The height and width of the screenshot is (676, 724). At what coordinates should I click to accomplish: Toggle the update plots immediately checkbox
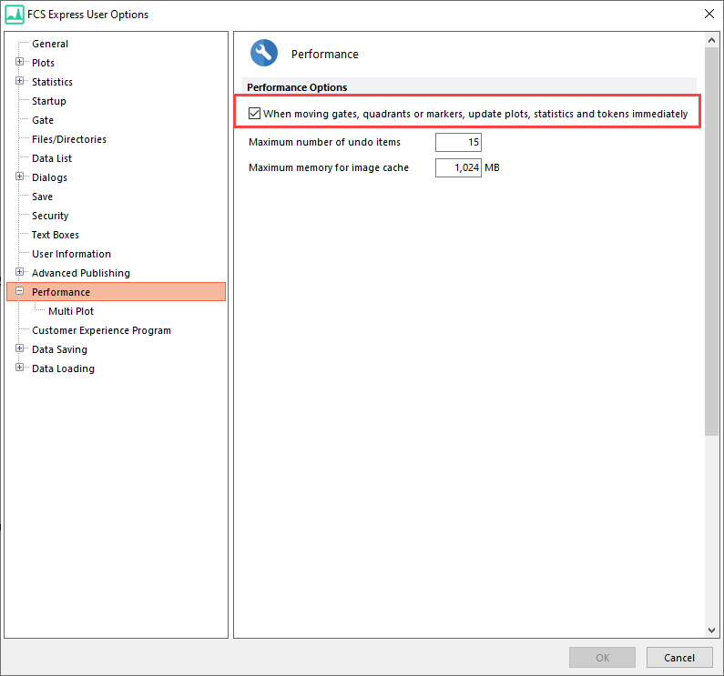(254, 113)
